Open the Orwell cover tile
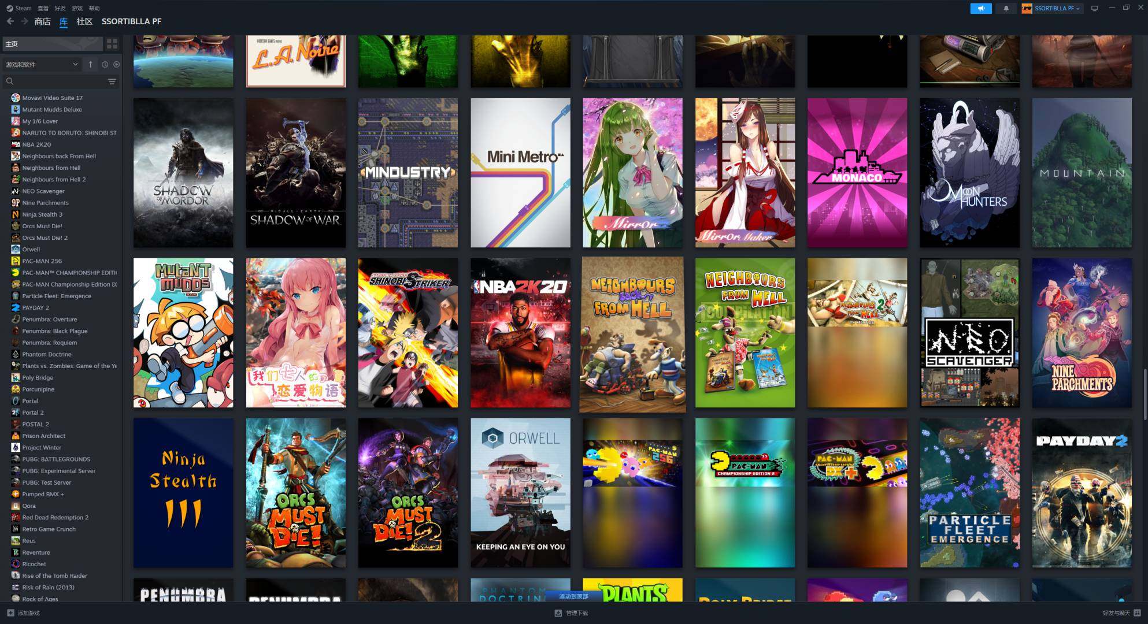This screenshot has width=1148, height=624. pyautogui.click(x=520, y=493)
